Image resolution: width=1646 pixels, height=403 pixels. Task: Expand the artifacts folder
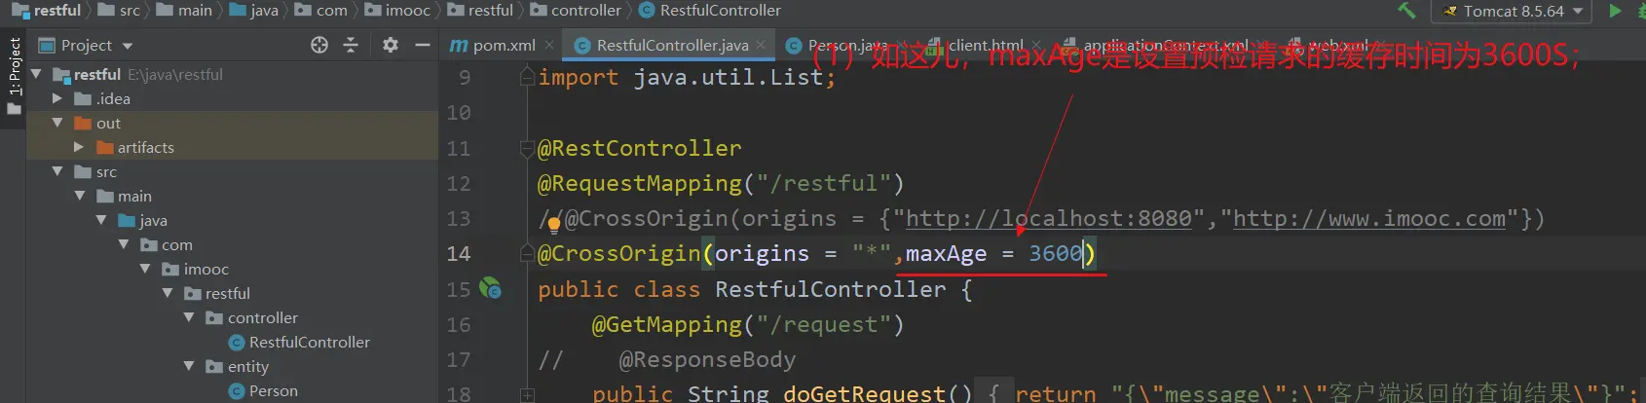[x=78, y=147]
